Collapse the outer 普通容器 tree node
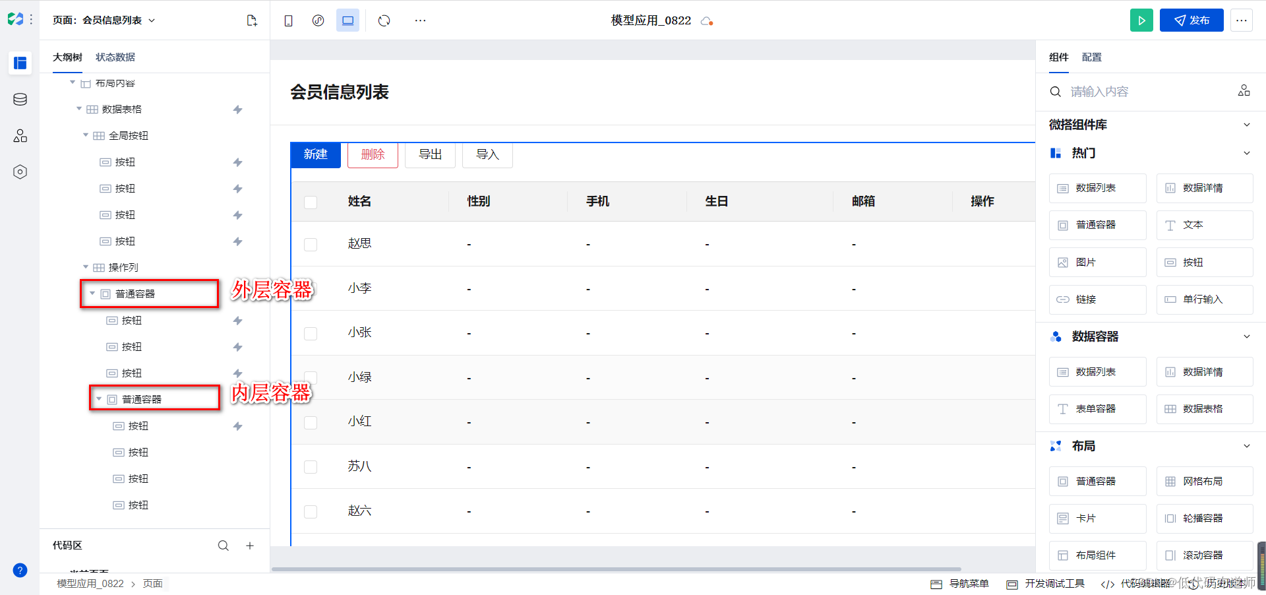This screenshot has width=1266, height=595. (x=92, y=294)
